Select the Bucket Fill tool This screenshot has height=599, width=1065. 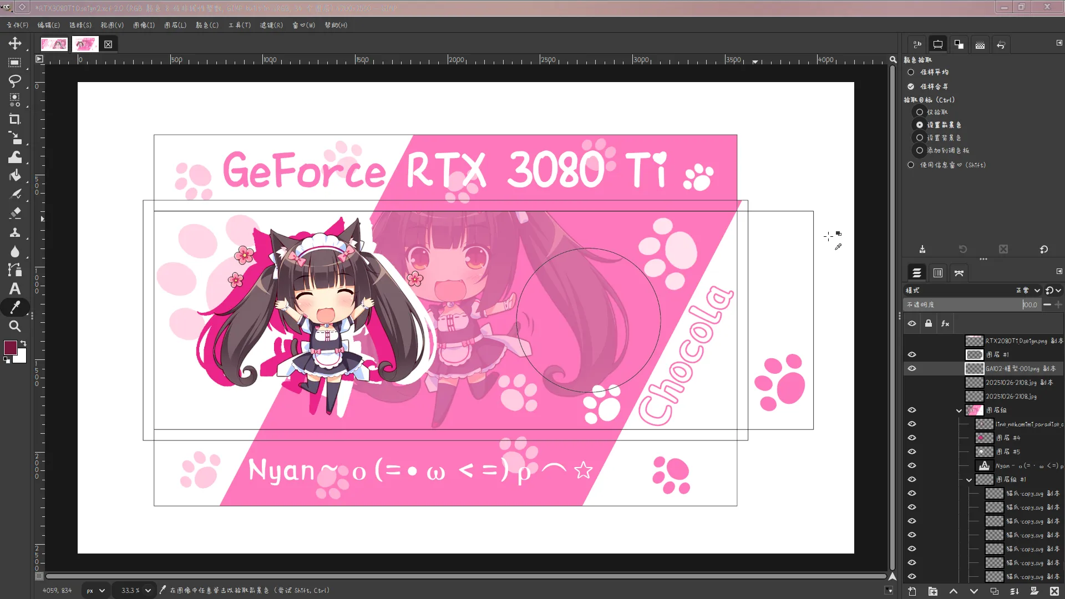click(15, 176)
